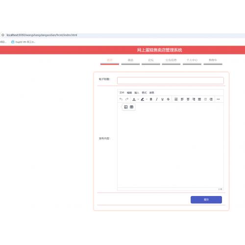Toggle underline formatting icon
The image size is (245, 245).
coord(162,99)
